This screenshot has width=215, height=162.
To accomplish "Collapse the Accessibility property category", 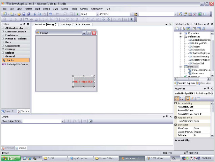I will [176, 103].
